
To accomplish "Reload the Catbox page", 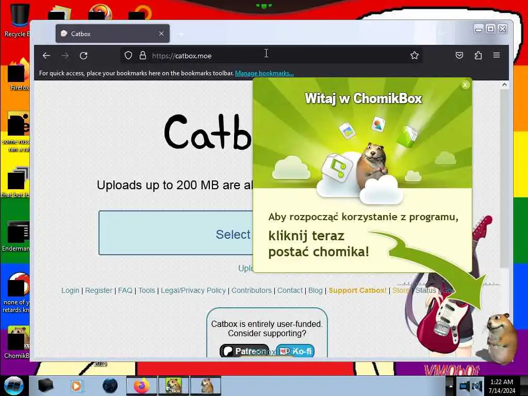I will coord(84,56).
